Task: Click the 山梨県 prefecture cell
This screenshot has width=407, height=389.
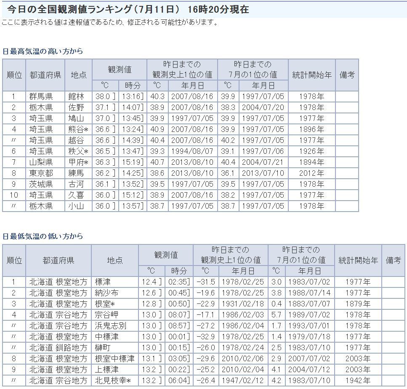Action: tap(41, 162)
